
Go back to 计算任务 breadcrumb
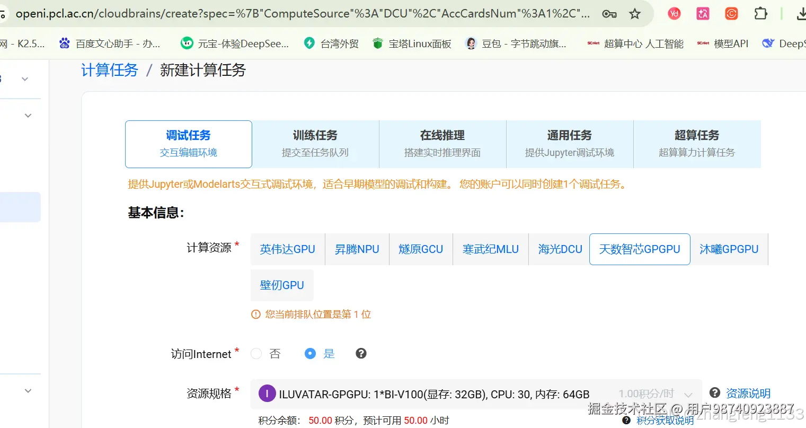pyautogui.click(x=110, y=70)
